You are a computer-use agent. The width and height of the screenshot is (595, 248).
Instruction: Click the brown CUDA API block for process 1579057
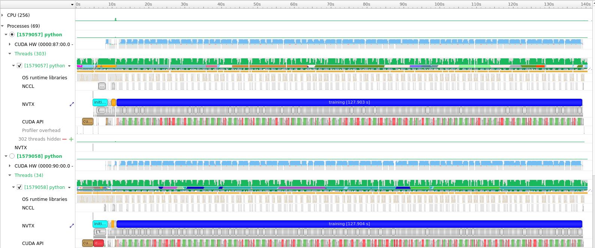(x=87, y=122)
